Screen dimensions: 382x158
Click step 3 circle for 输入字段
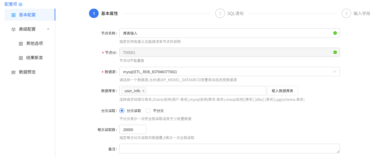click(346, 13)
